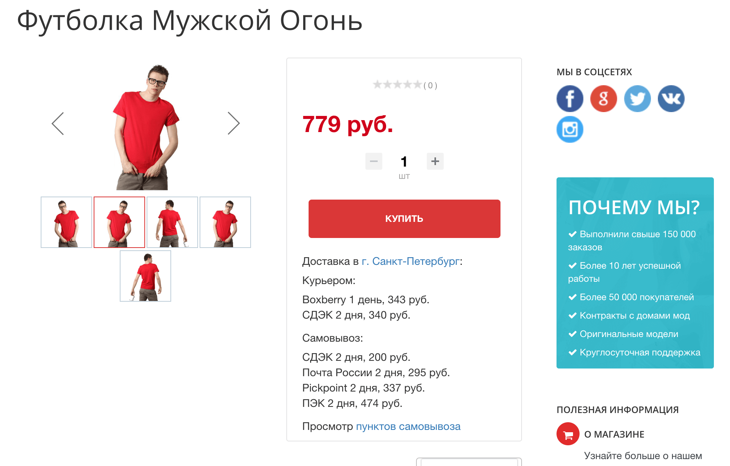
Task: Select the highlighted second product thumbnail
Action: click(x=119, y=222)
